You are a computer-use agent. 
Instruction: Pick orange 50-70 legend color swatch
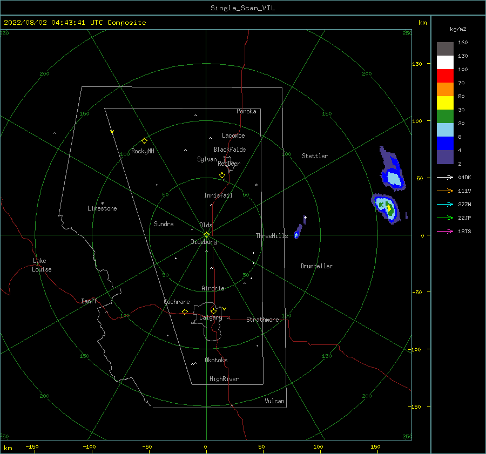pyautogui.click(x=445, y=90)
